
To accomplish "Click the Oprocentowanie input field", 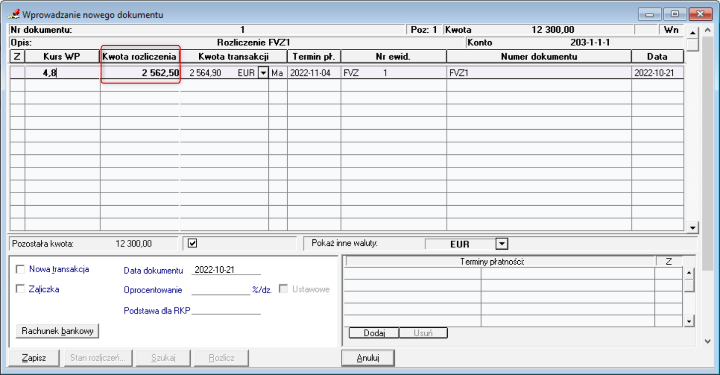I will pyautogui.click(x=221, y=290).
